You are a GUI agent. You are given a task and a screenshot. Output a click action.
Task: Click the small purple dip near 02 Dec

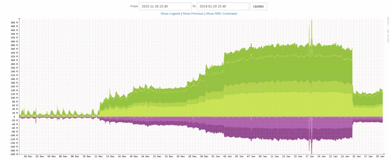tap(36, 122)
